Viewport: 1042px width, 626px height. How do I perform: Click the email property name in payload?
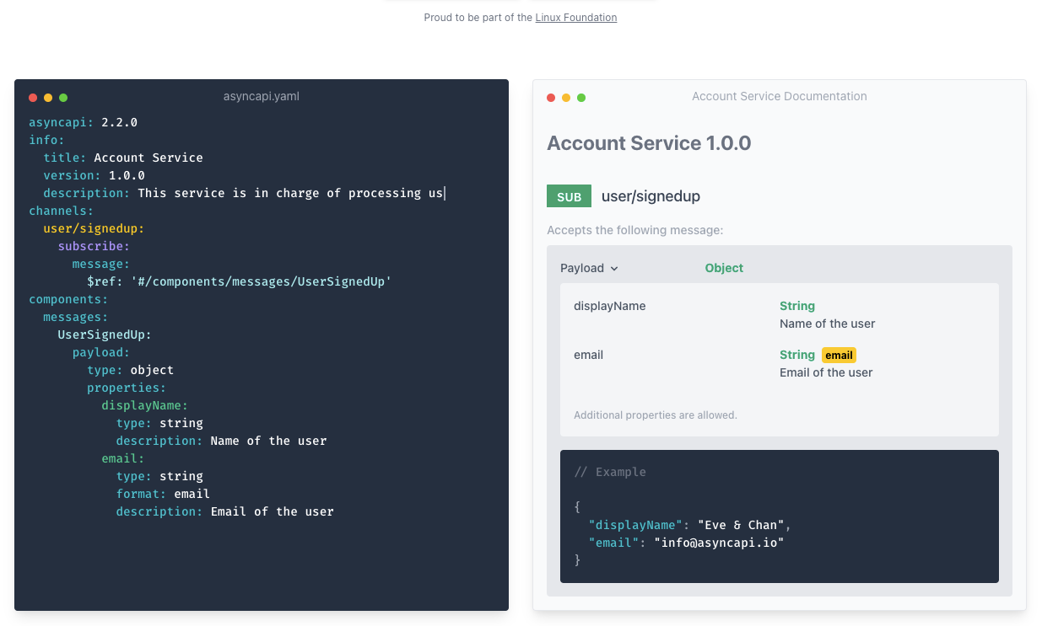point(588,356)
